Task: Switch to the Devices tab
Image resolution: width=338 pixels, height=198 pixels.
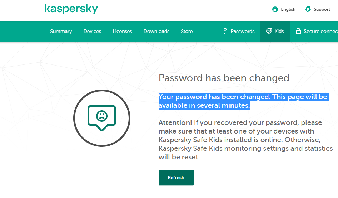Action: [x=92, y=31]
